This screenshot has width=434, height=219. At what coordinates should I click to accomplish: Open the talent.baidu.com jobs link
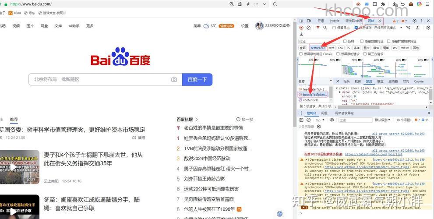tap(374, 154)
